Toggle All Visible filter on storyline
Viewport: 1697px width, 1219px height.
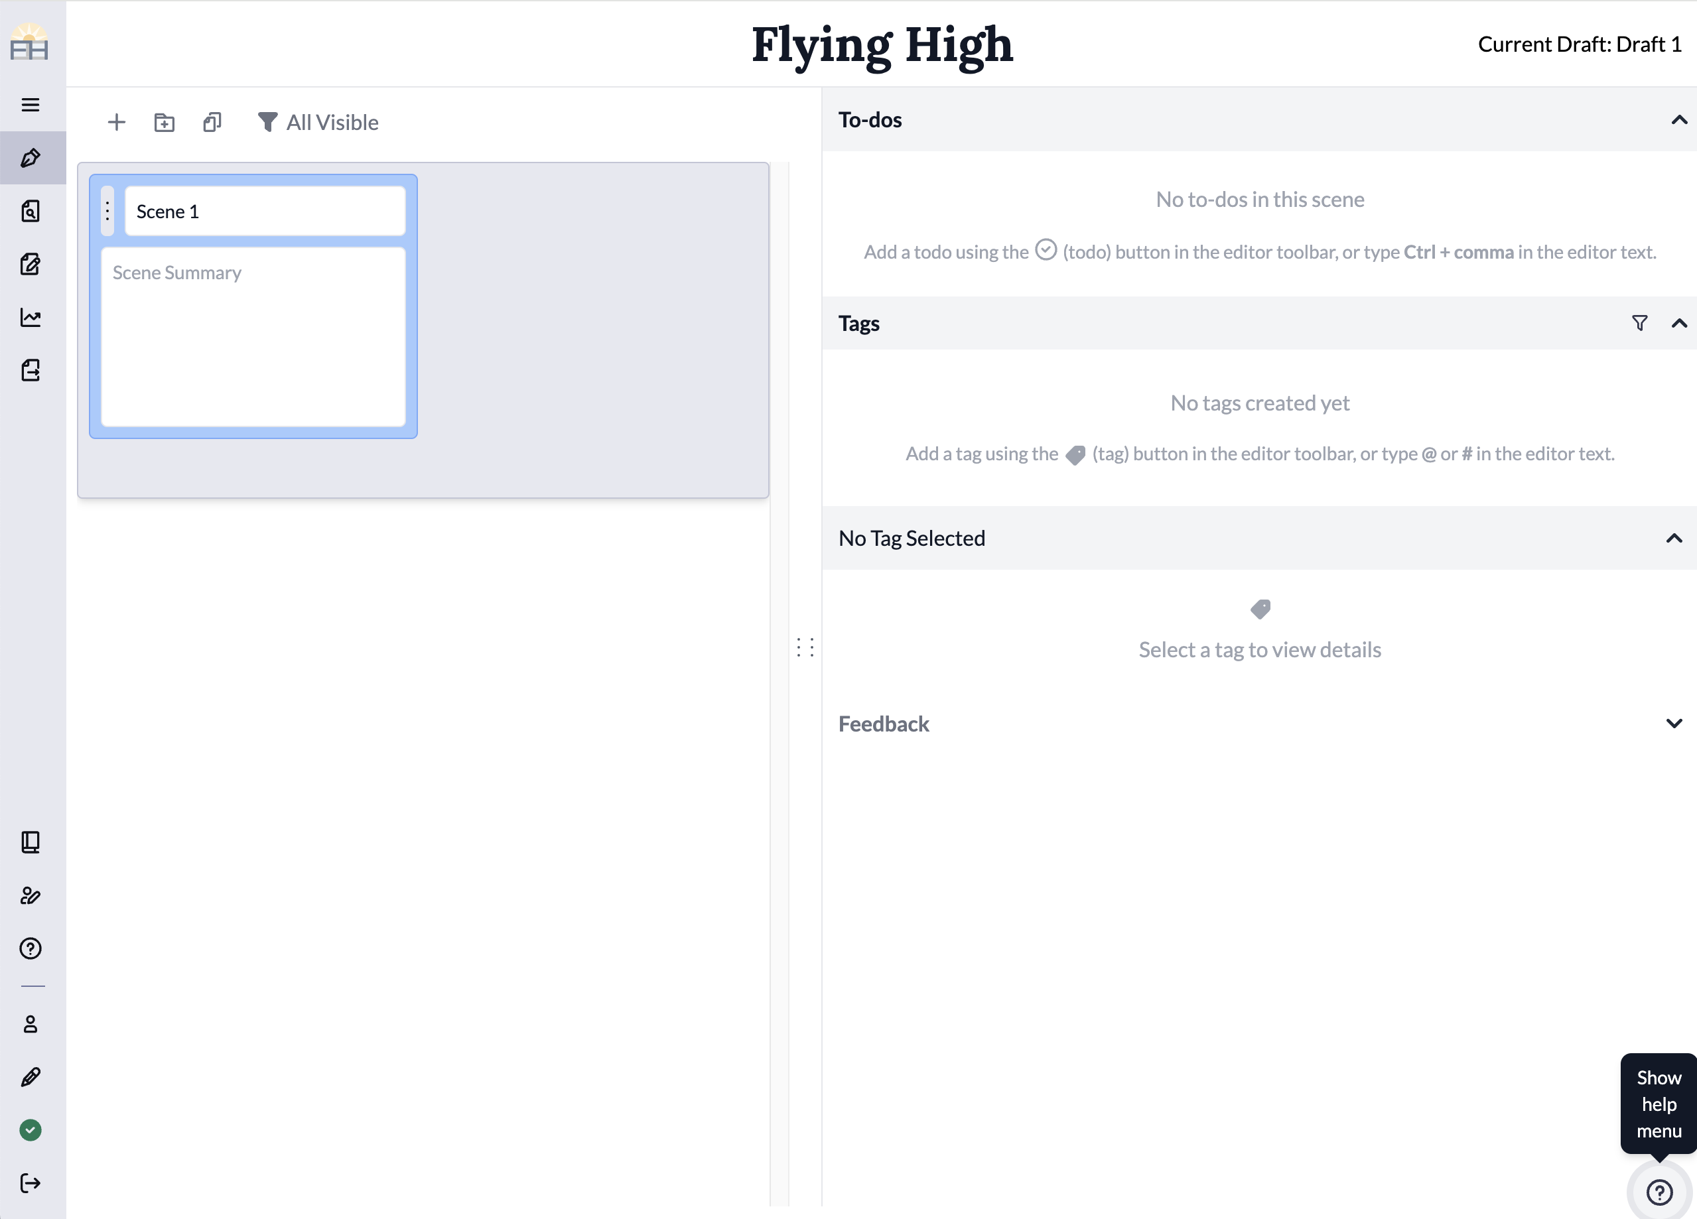pos(316,123)
